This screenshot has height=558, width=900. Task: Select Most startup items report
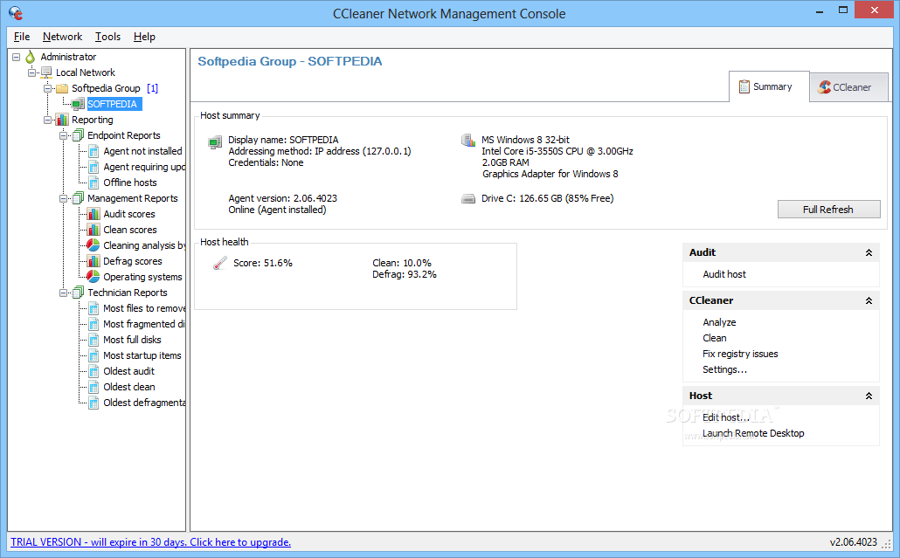142,355
